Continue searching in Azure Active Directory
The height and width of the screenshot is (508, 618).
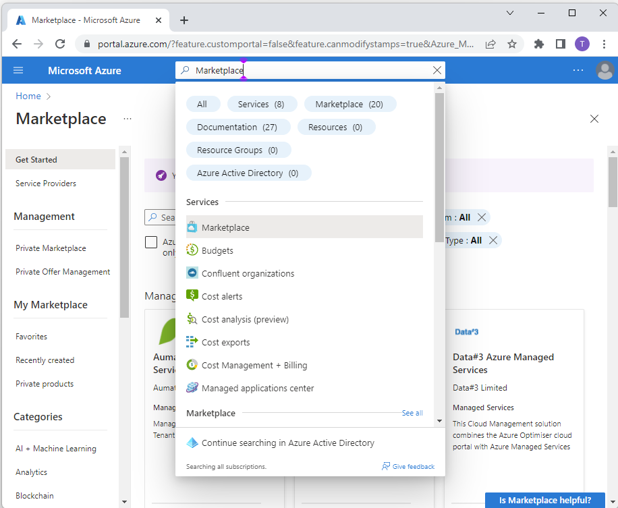tap(287, 443)
